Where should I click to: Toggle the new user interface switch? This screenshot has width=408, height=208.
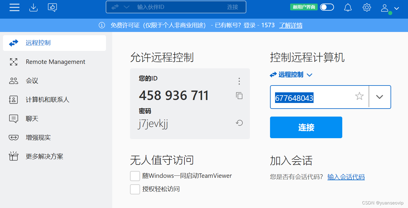coord(327,7)
